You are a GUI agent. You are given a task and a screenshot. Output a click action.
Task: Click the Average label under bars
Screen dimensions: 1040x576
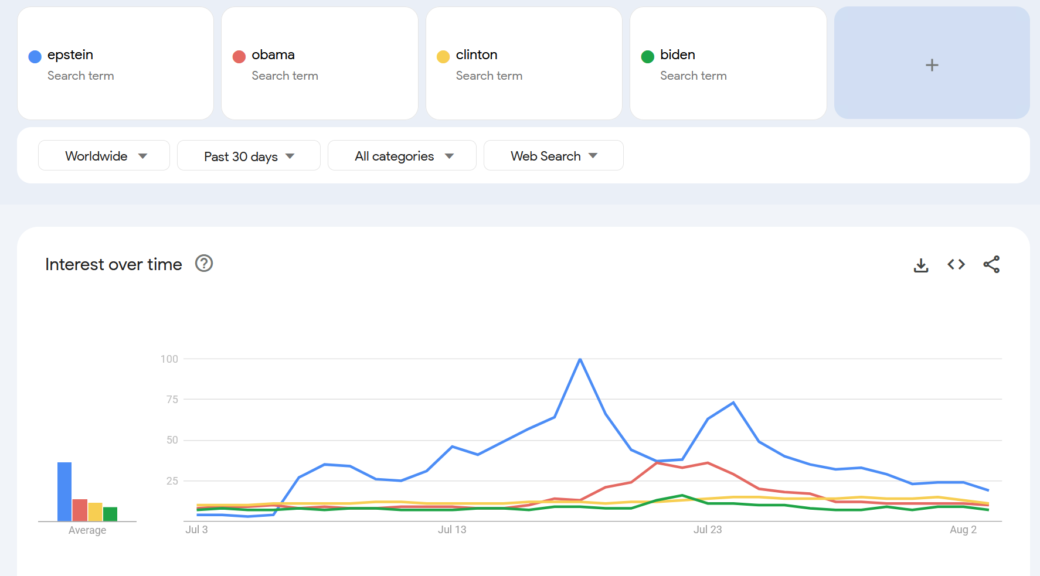(x=87, y=530)
